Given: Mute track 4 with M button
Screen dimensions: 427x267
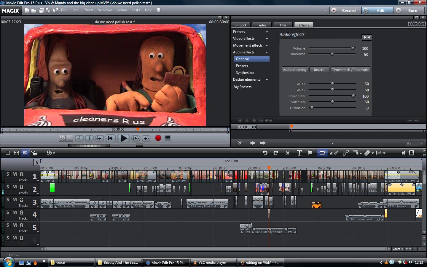Looking at the screenshot, I should (15, 212).
